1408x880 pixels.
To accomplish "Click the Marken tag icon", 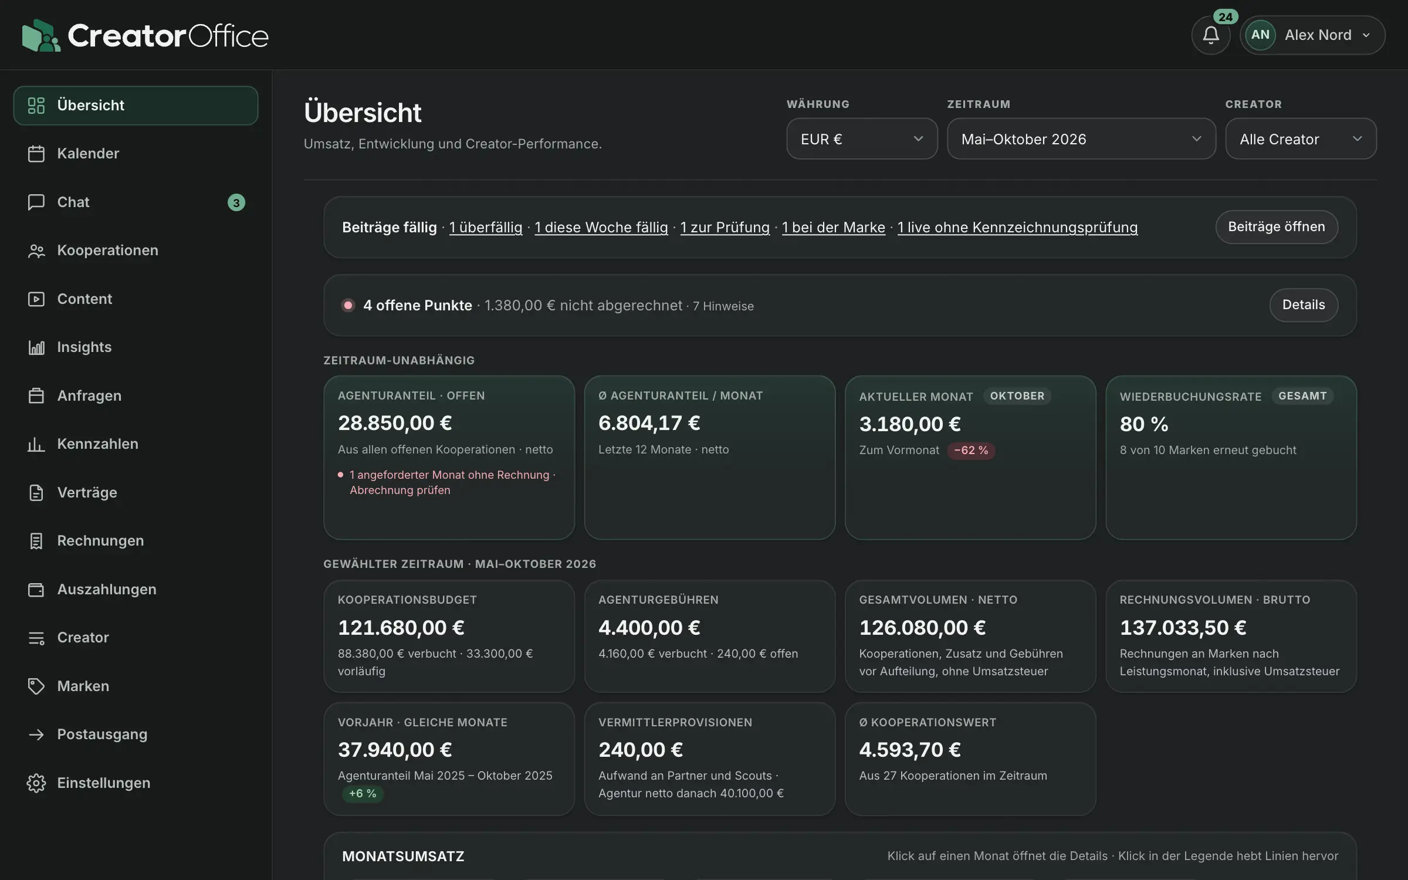I will (x=36, y=686).
